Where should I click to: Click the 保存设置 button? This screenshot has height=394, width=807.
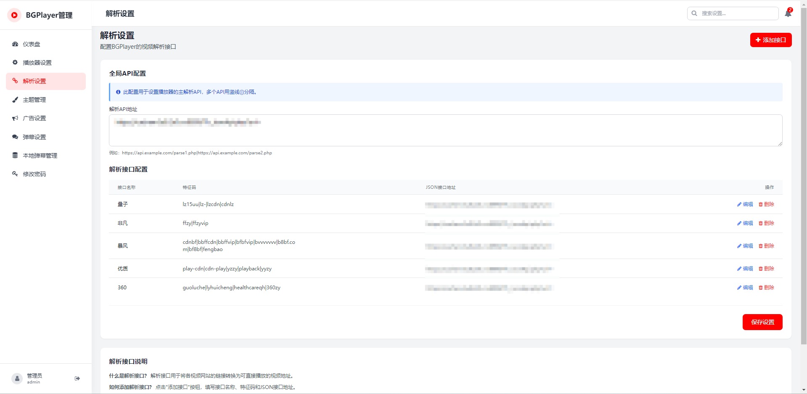[762, 322]
